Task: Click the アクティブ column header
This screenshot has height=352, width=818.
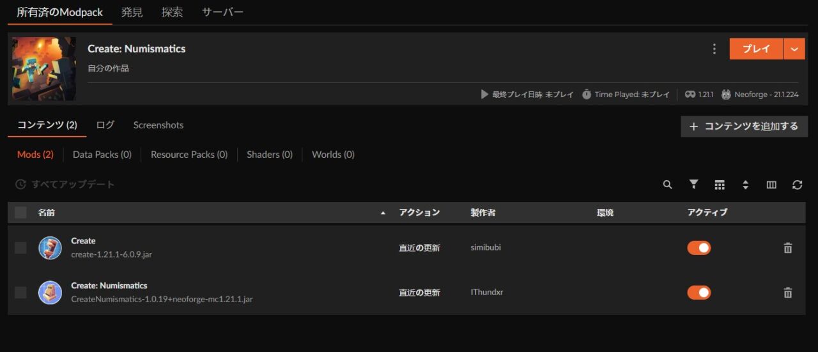Action: 707,213
